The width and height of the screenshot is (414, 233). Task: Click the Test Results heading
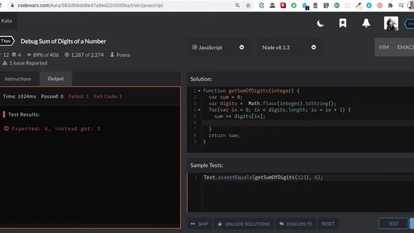pyautogui.click(x=24, y=115)
